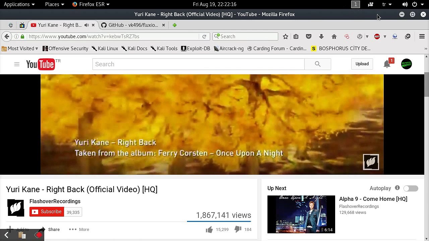Open the Most Visited bookmarks dropdown
The width and height of the screenshot is (429, 241).
click(20, 49)
